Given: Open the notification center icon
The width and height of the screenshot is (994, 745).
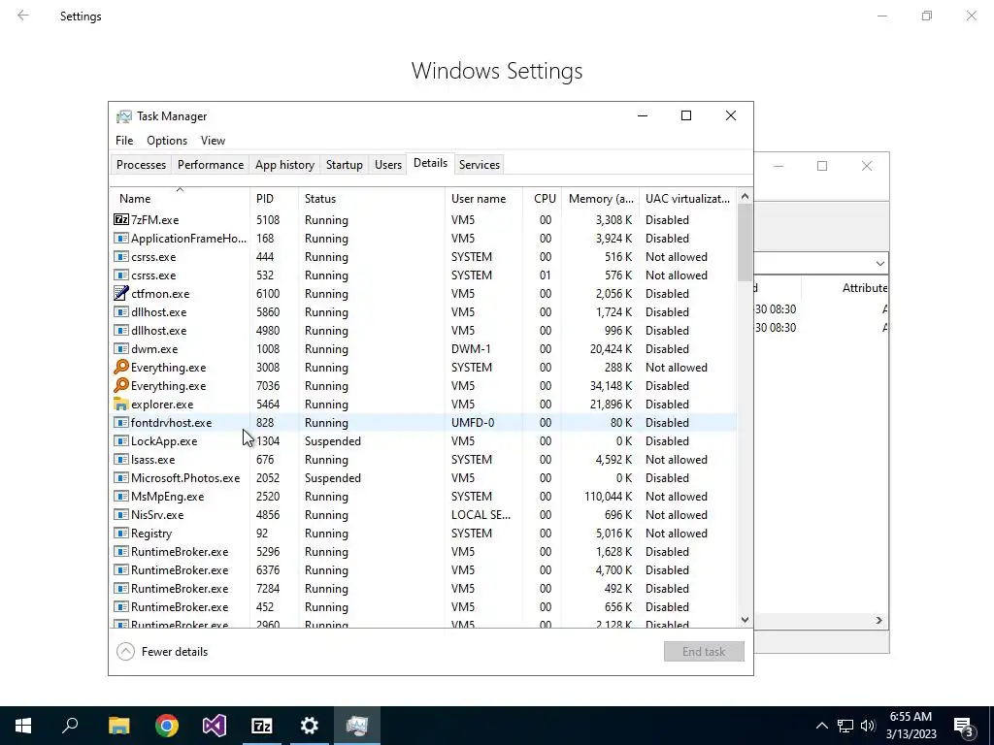Looking at the screenshot, I should (964, 727).
